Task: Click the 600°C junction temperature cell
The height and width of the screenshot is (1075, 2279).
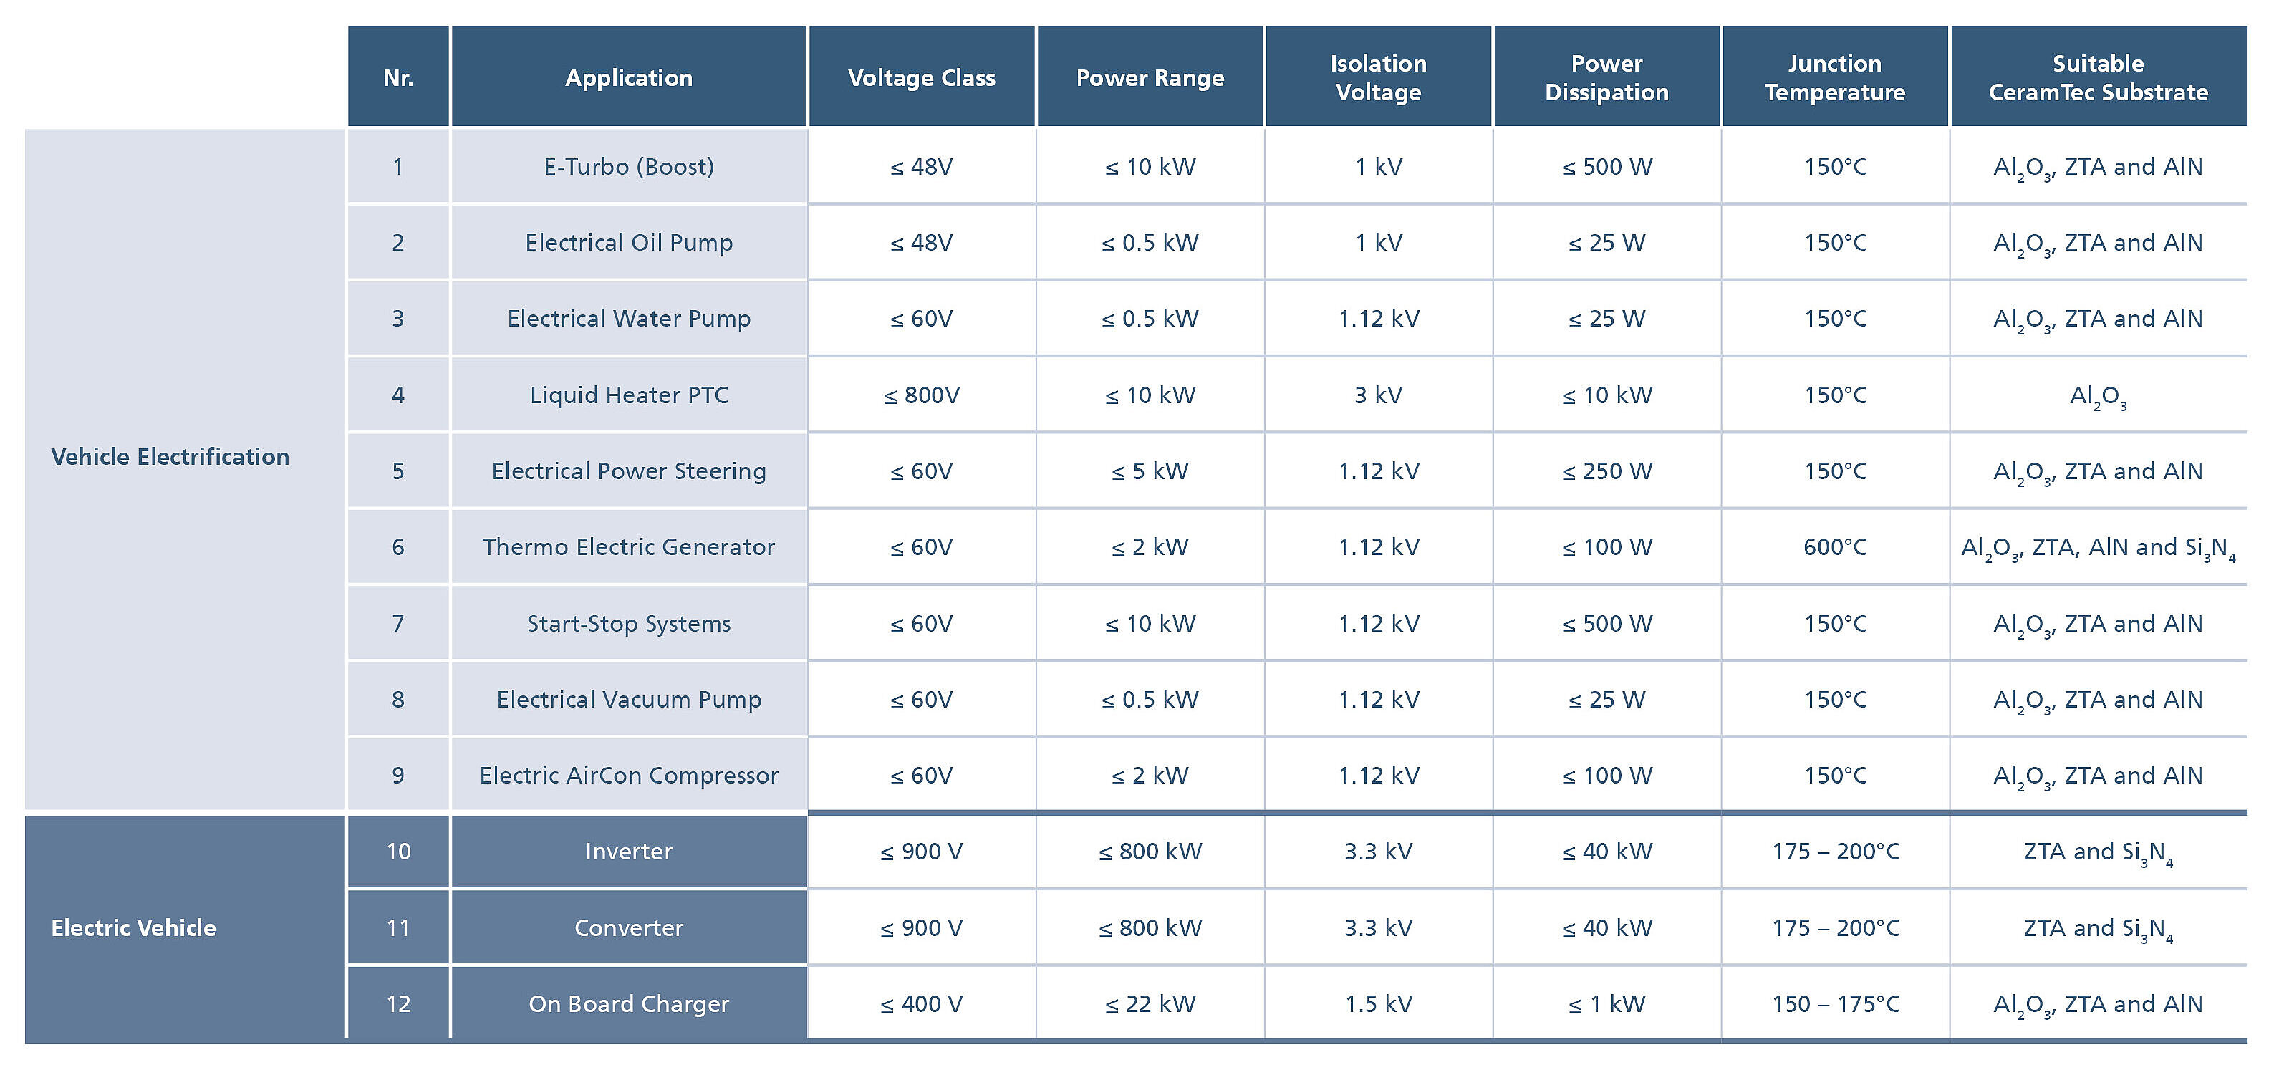Action: pyautogui.click(x=1834, y=546)
